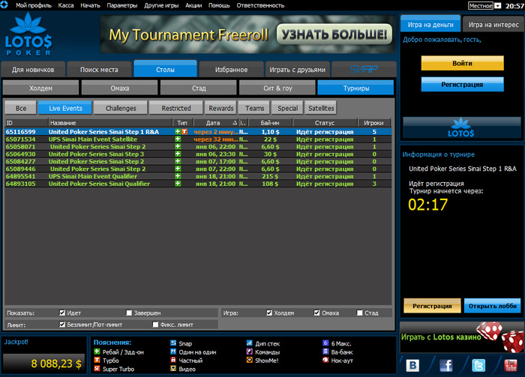Click the Lotos Poker logo
Screen dimensions: 525x377
[x=28, y=34]
